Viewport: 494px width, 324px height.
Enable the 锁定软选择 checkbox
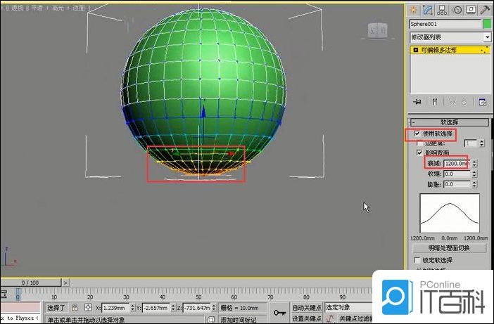[x=417, y=260]
